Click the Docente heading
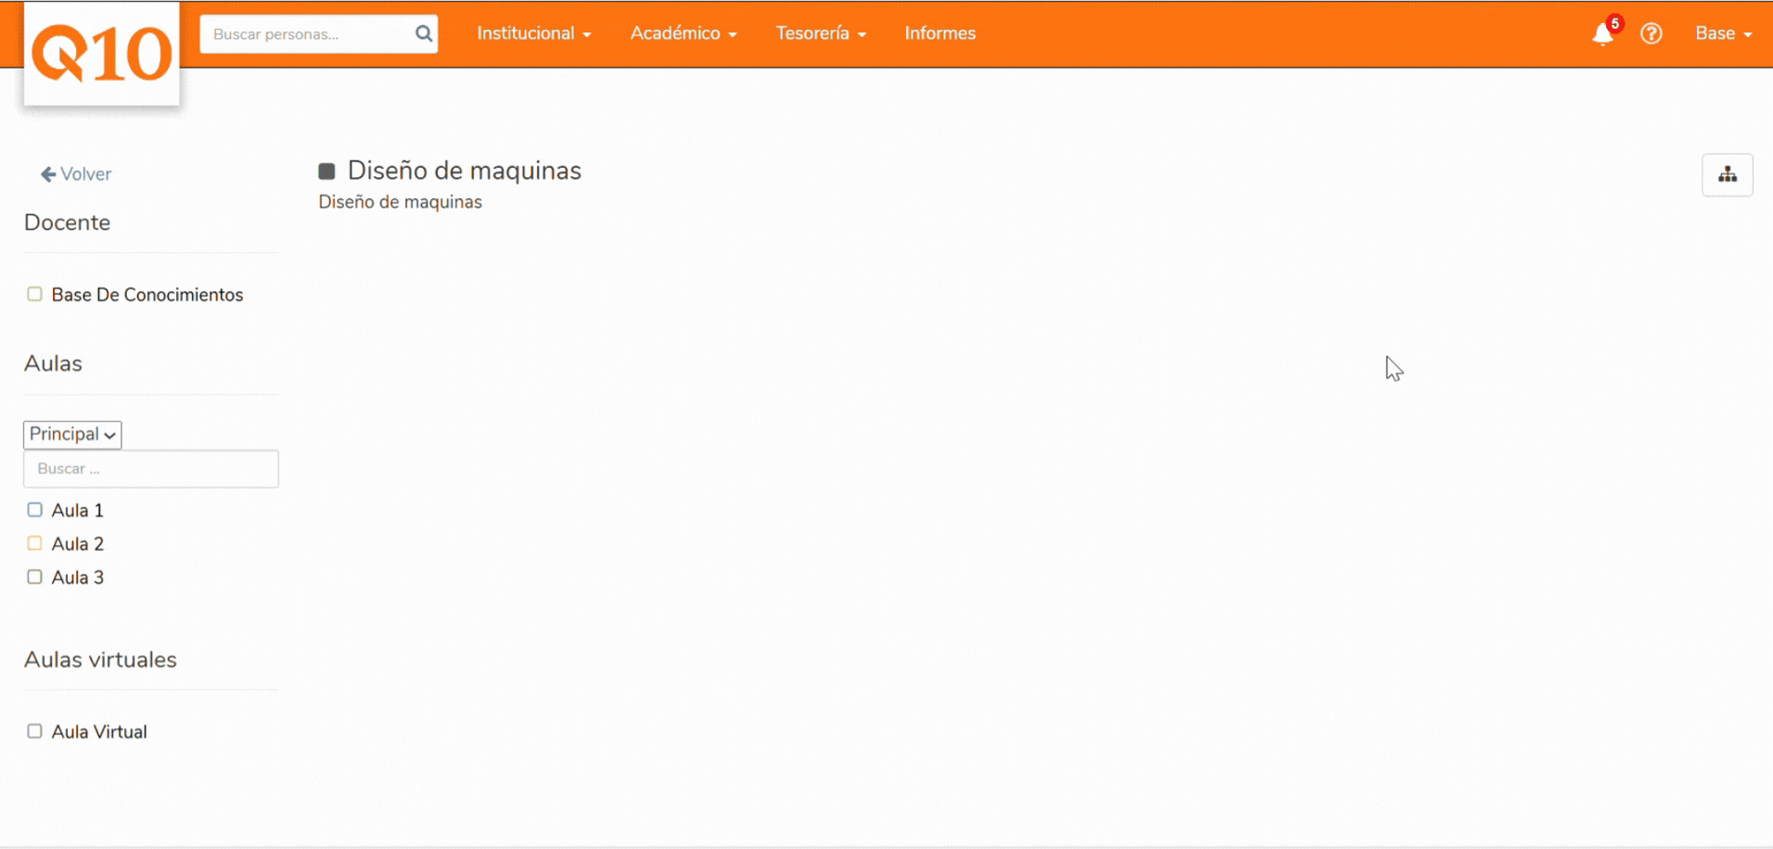Viewport: 1773px width, 849px height. 68,222
